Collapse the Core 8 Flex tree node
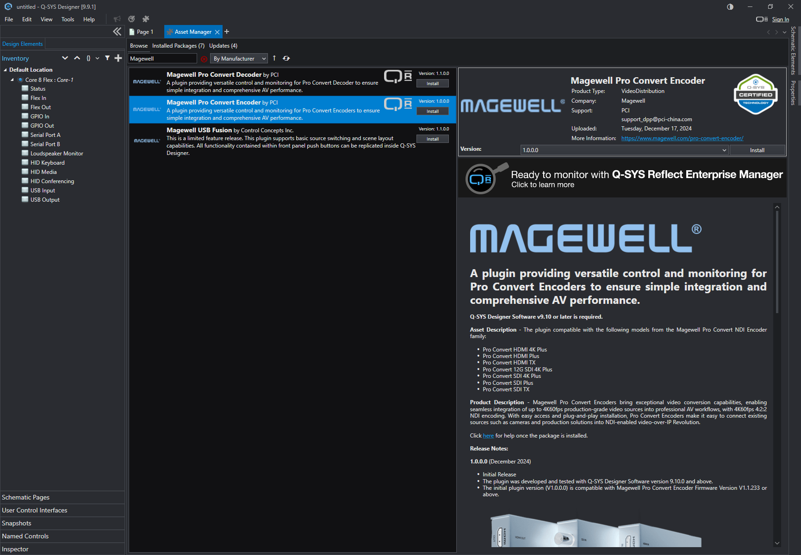The width and height of the screenshot is (801, 555). (12, 80)
